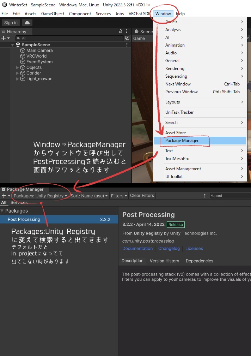
Task: Click the Hierarchy search field
Action: [x=69, y=38]
